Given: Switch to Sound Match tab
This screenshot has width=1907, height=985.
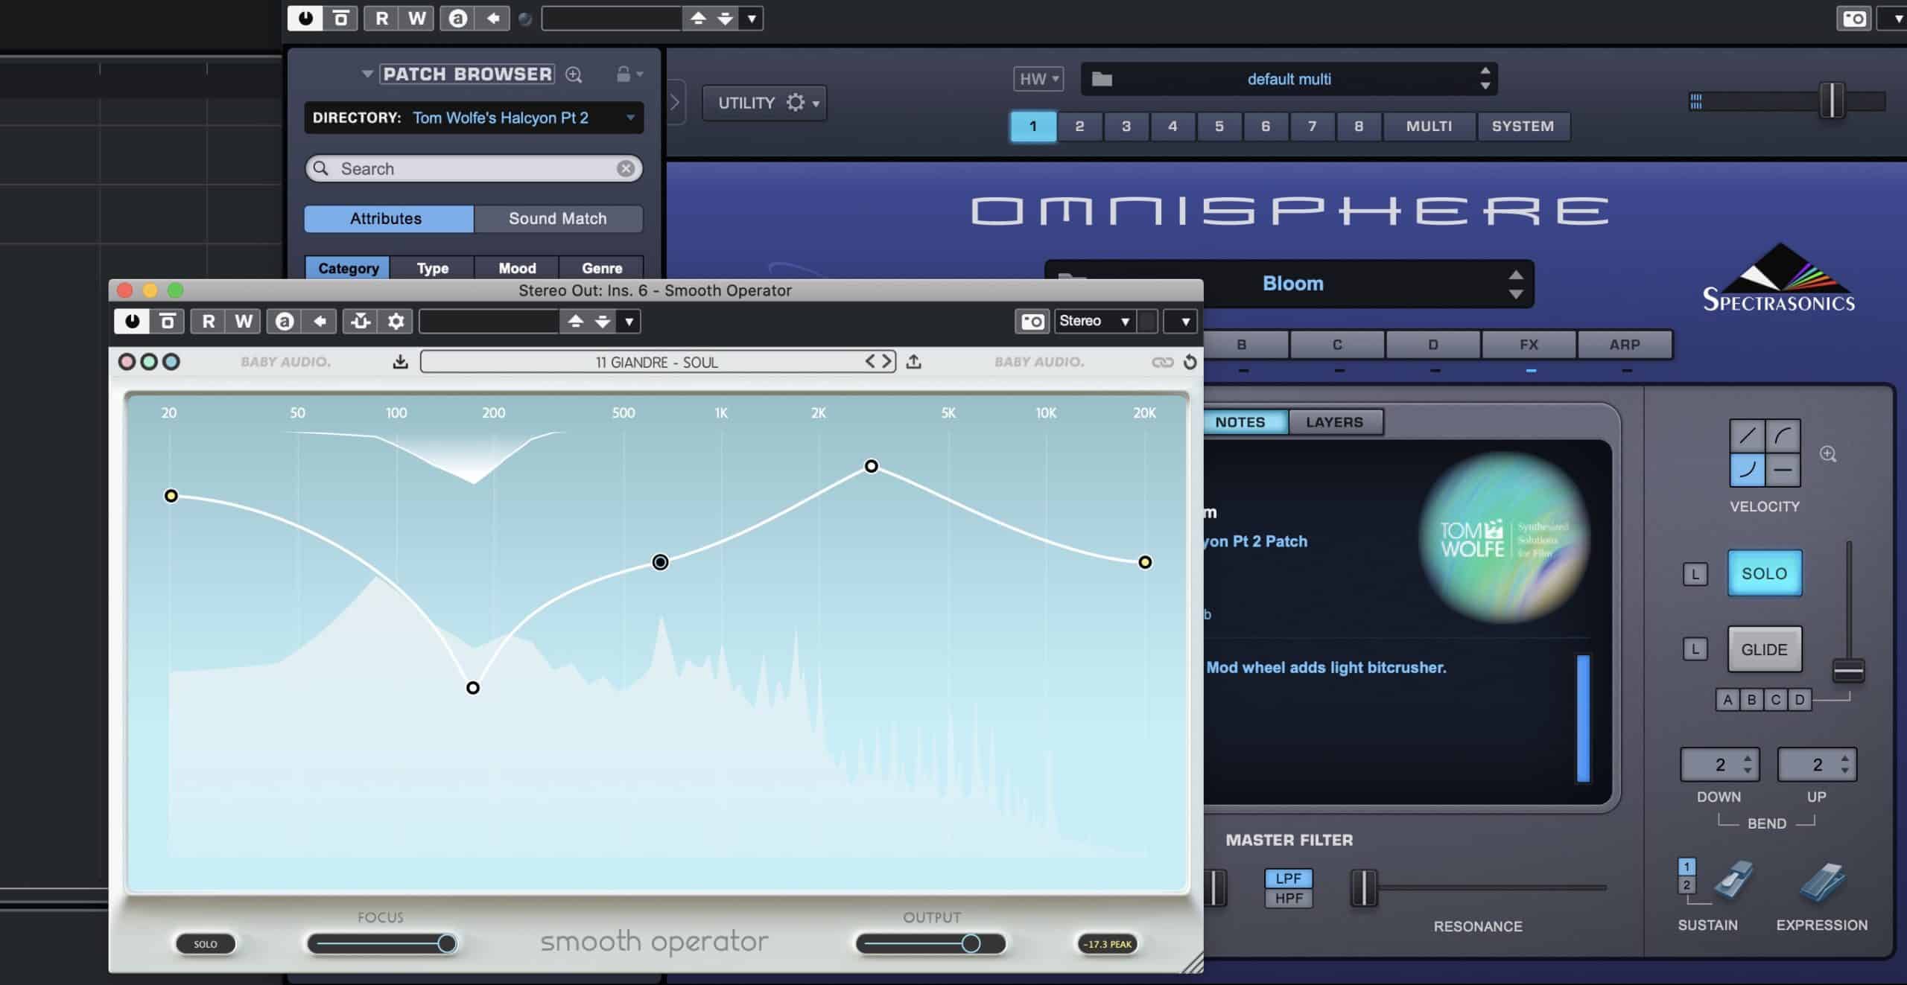Looking at the screenshot, I should tap(558, 219).
